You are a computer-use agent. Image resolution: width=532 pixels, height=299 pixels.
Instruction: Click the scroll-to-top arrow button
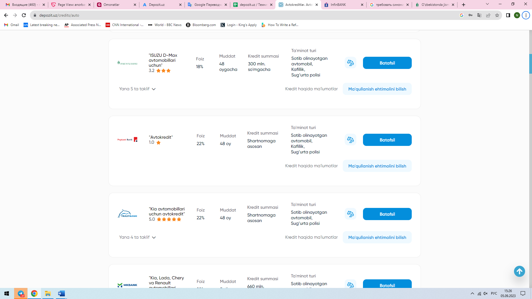coord(520,271)
